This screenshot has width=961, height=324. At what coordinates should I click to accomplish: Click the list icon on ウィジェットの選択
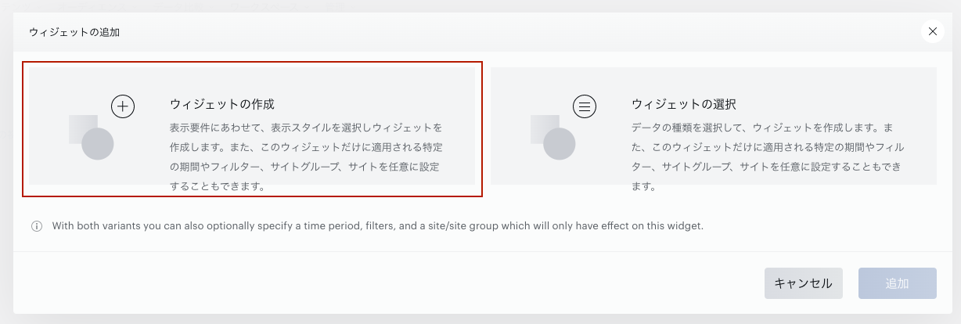(585, 106)
